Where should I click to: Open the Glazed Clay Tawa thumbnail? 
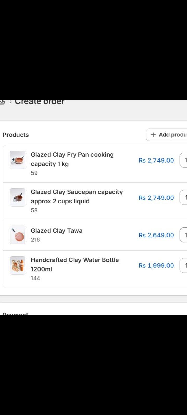pyautogui.click(x=18, y=235)
